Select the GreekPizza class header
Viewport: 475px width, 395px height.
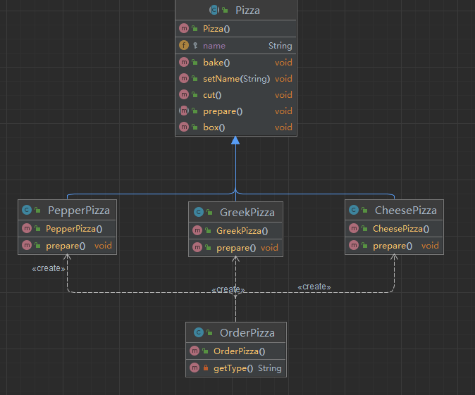[x=235, y=212]
